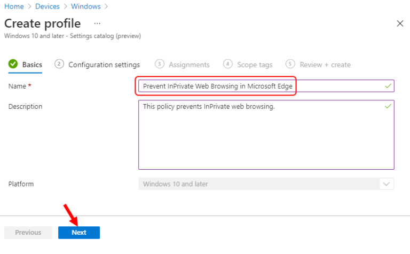Go to the Configuration settings tab

click(104, 65)
